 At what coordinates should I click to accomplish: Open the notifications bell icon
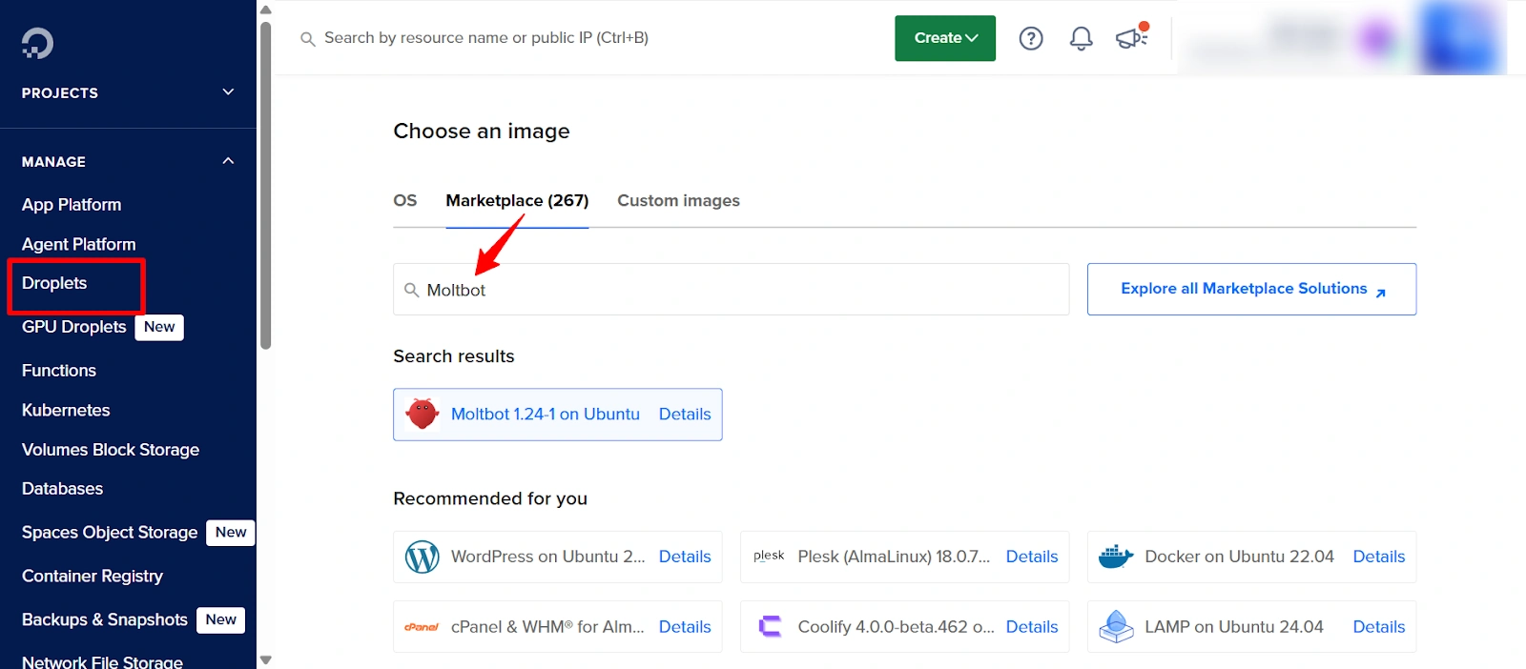(1081, 38)
